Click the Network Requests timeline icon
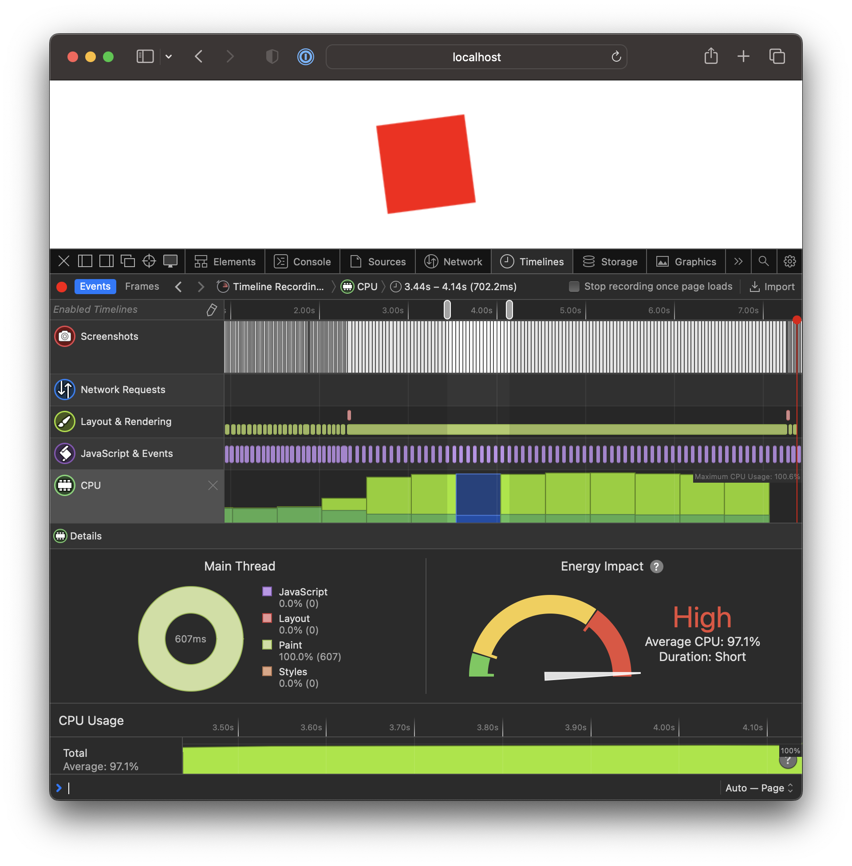 (x=64, y=390)
